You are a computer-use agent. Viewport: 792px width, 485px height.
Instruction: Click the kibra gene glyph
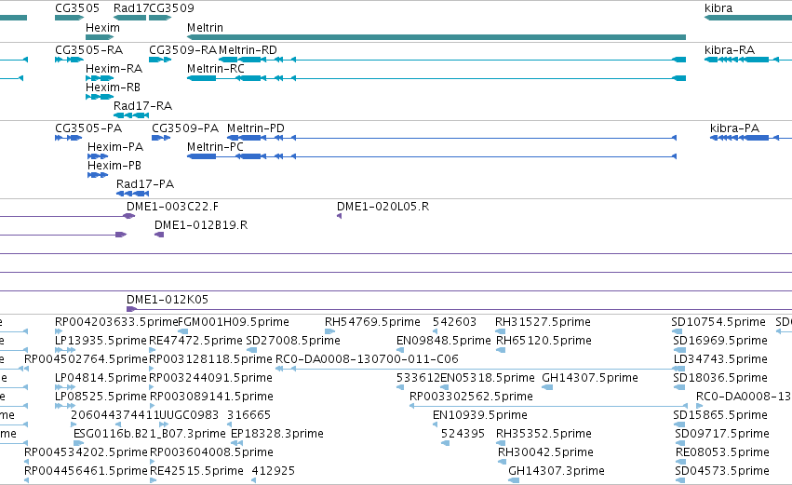pos(748,18)
